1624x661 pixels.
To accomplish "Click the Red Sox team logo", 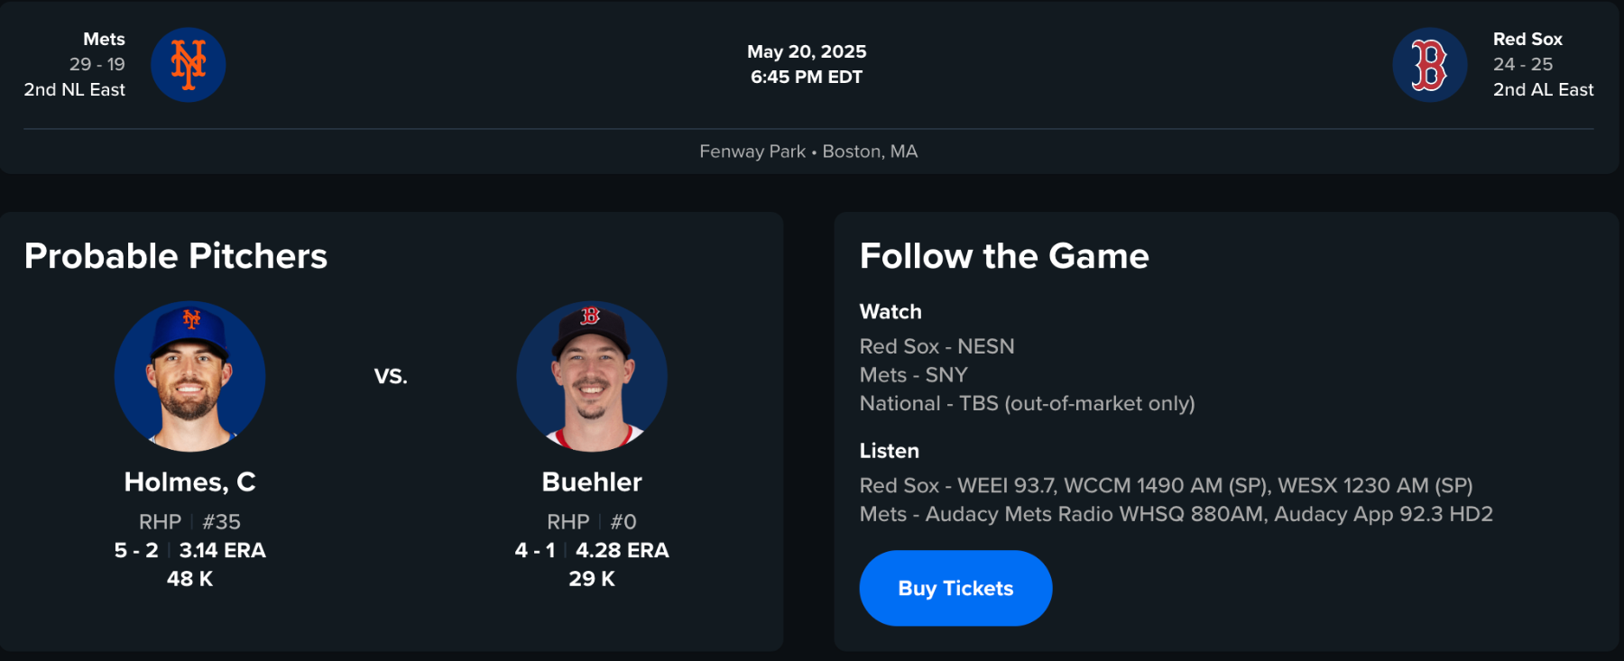I will pos(1429,65).
